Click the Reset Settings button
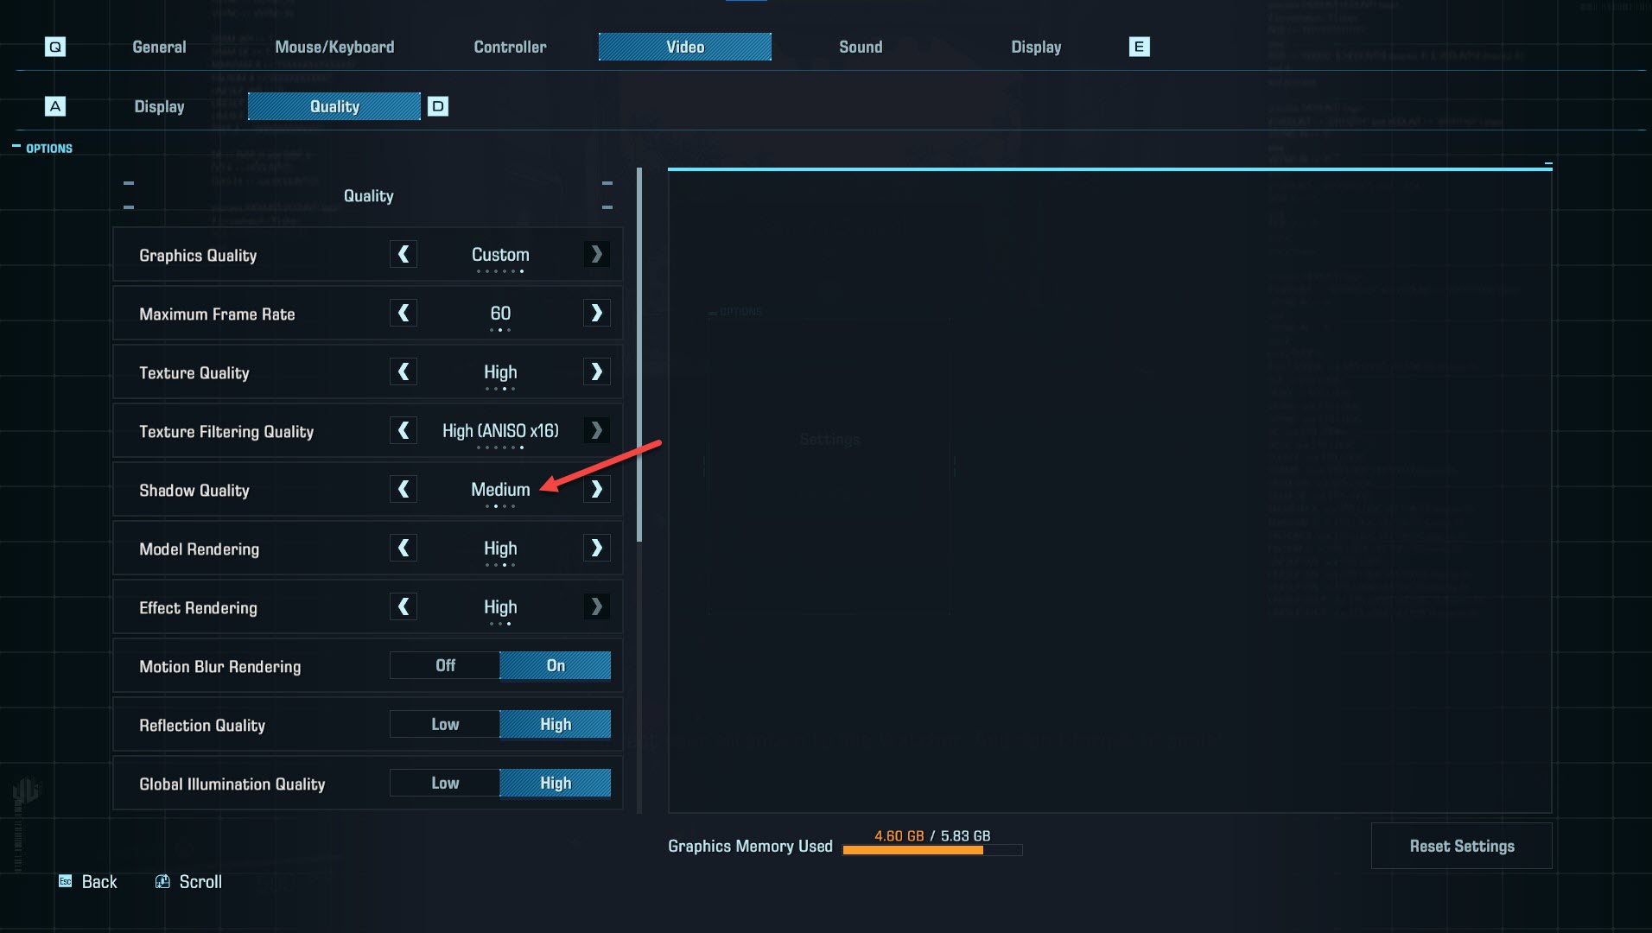This screenshot has width=1652, height=933. 1462,846
